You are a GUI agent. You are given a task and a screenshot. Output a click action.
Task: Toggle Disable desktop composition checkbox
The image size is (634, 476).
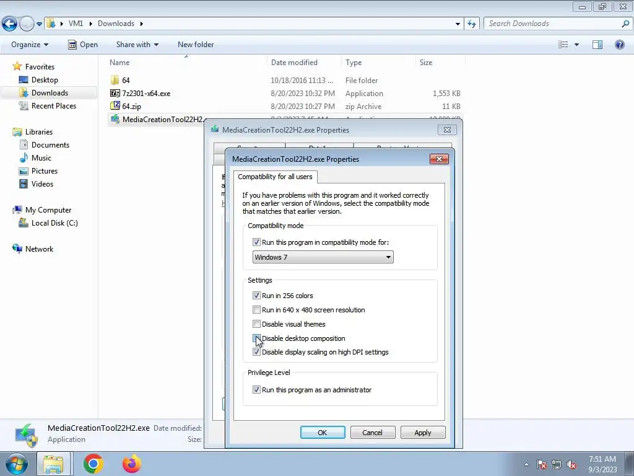tap(256, 338)
